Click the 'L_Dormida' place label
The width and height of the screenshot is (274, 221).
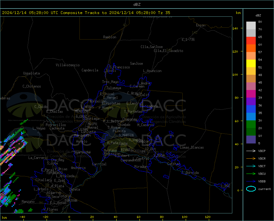(x=190, y=173)
